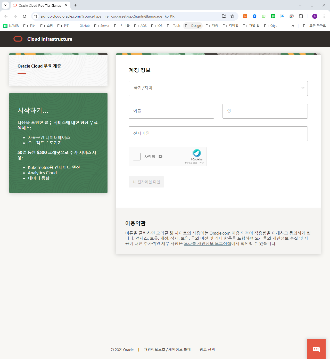Click the 이름 first name field
This screenshot has width=330, height=359.
tap(171, 111)
